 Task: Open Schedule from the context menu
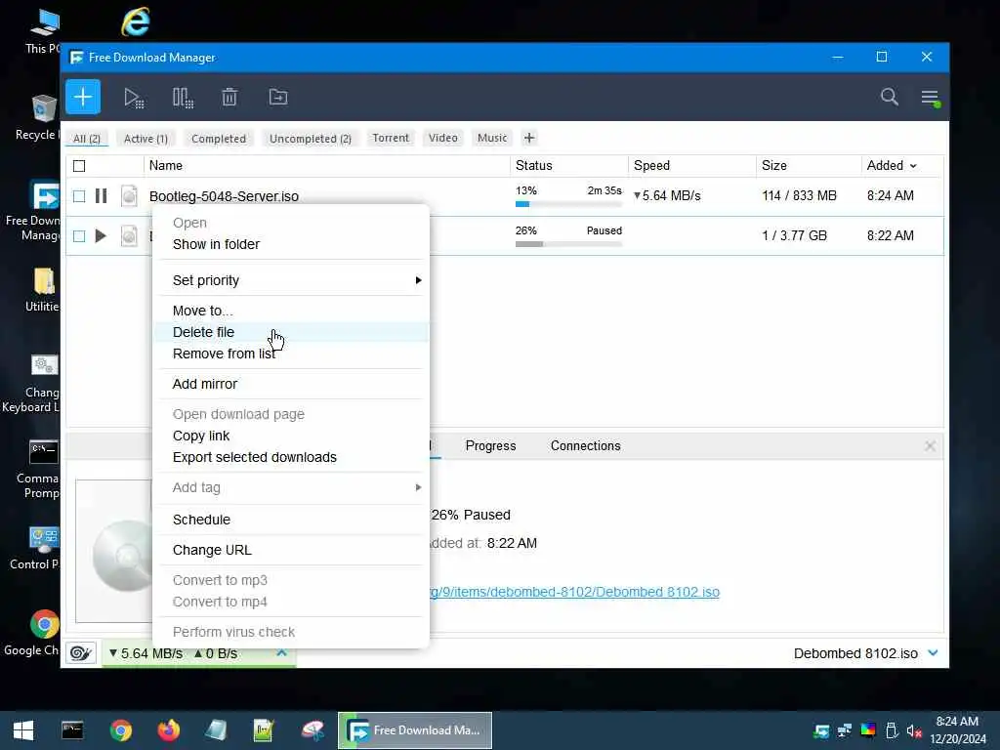(291, 520)
